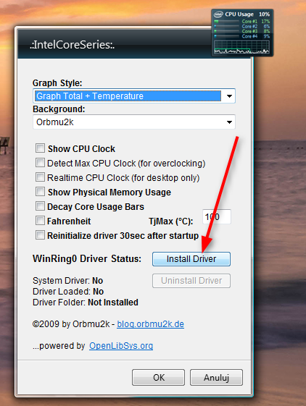Screen dimensions: 306x406
Task: Click the Install Driver button
Action: click(x=191, y=259)
